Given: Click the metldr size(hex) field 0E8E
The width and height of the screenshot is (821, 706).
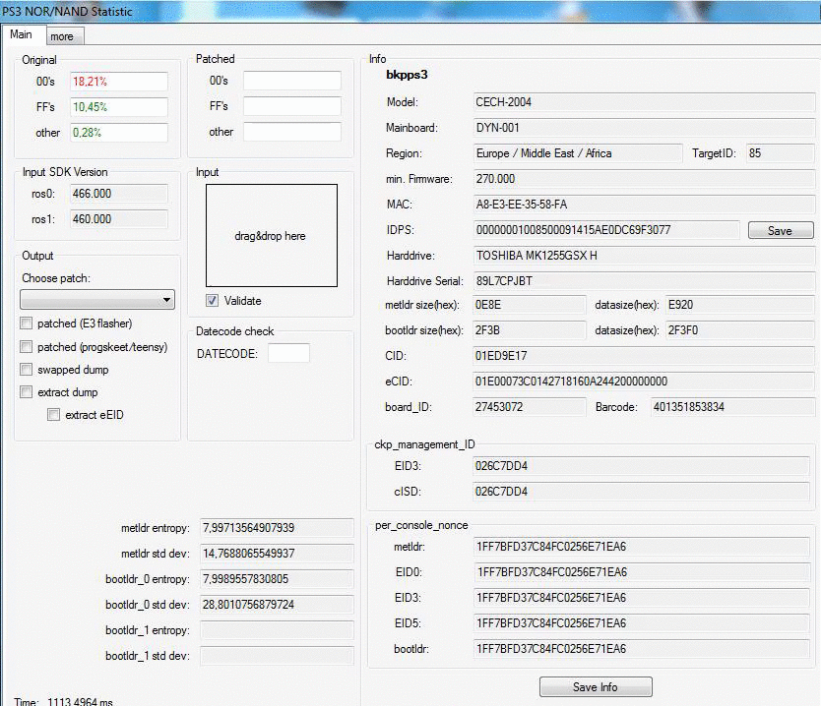Looking at the screenshot, I should tap(529, 305).
